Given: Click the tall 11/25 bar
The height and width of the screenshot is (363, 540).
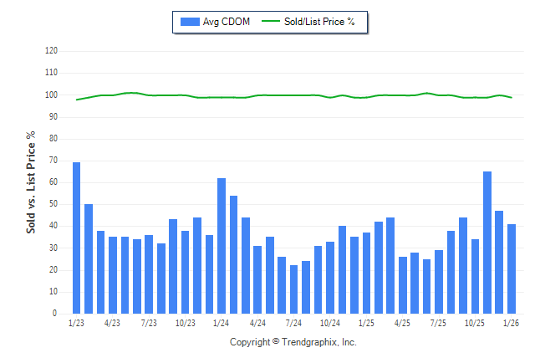Looking at the screenshot, I should [487, 243].
